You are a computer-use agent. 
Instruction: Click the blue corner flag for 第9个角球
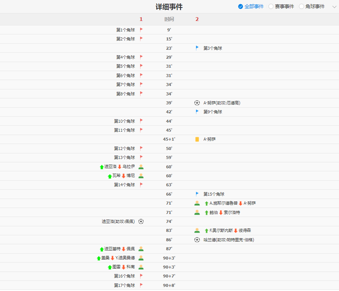[x=197, y=112]
